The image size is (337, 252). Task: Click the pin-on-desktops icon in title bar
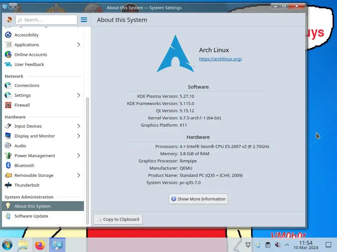pos(13,6)
